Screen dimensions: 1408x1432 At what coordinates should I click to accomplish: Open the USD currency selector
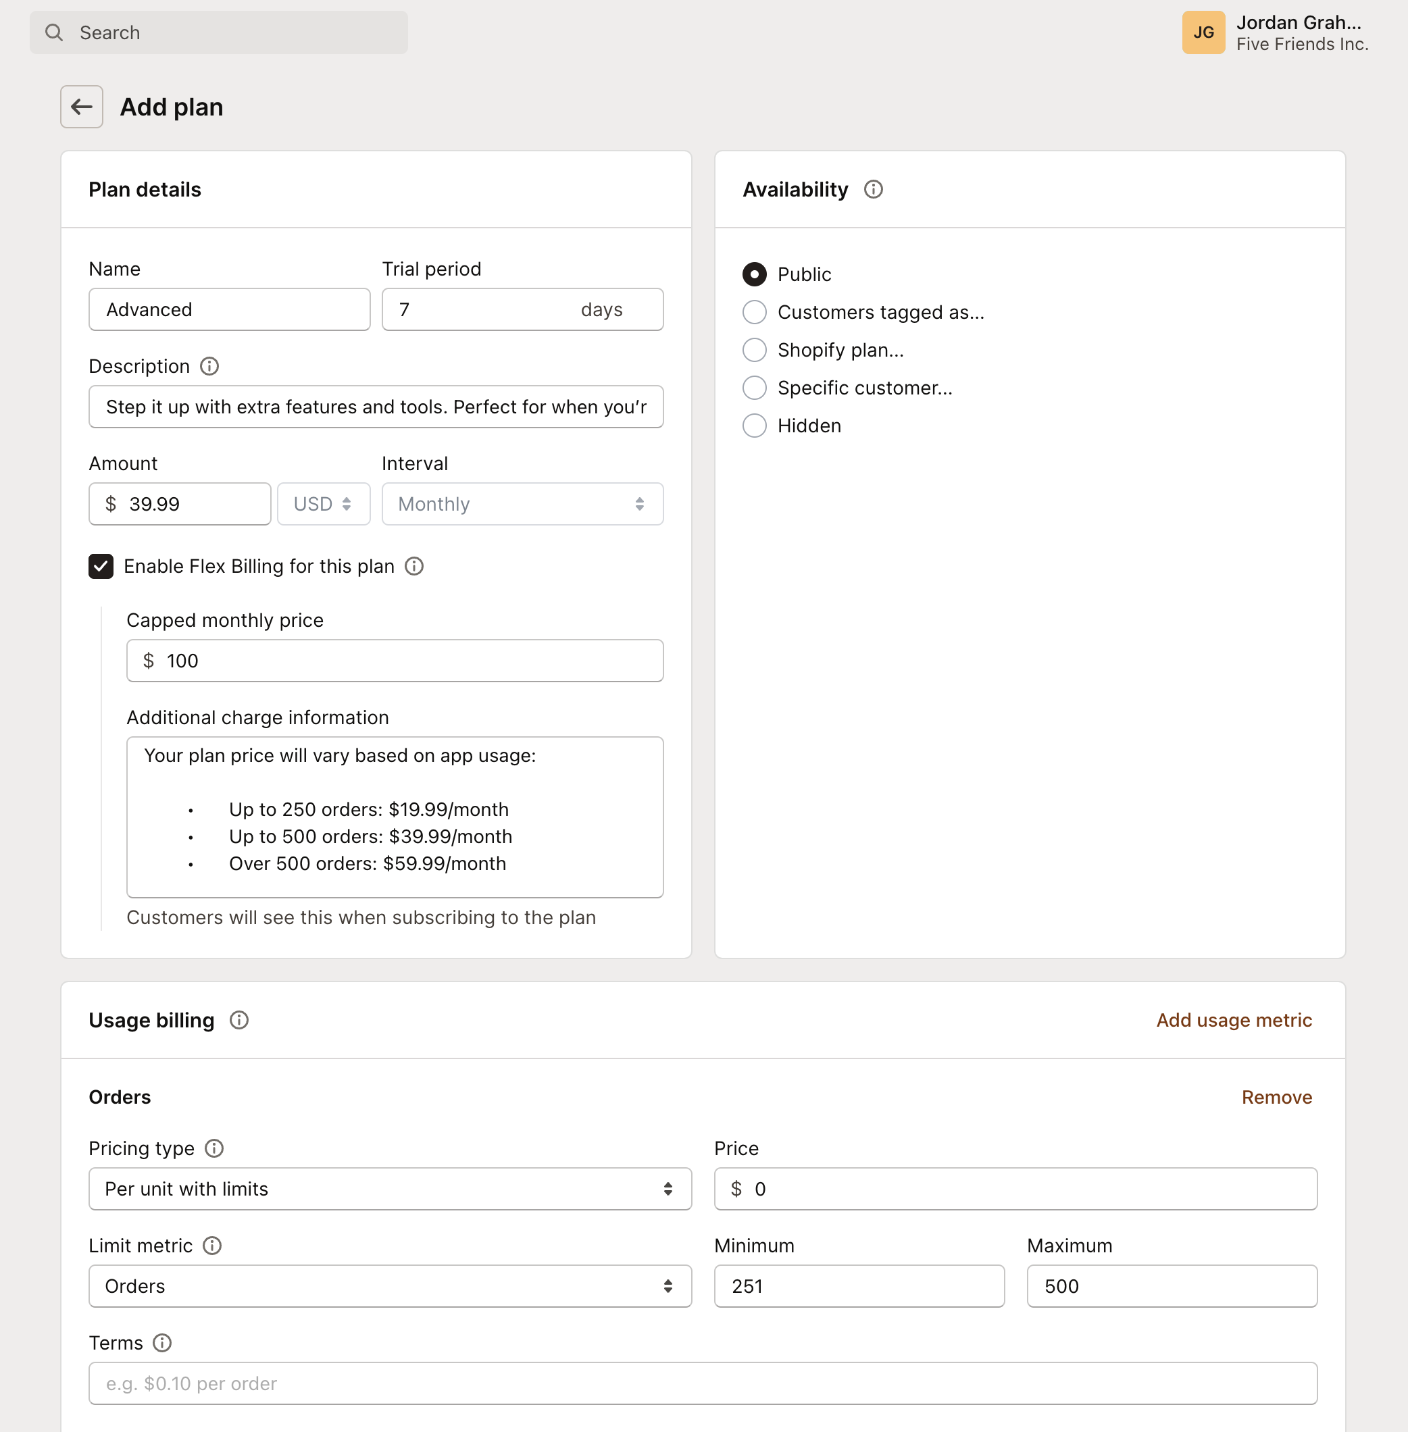coord(323,503)
